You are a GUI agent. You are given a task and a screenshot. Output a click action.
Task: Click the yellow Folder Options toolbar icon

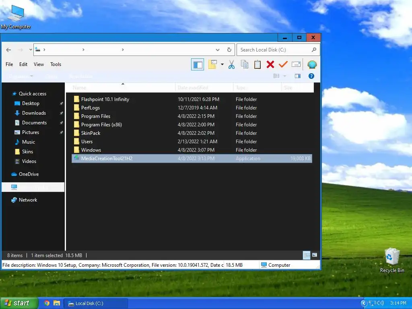click(212, 64)
